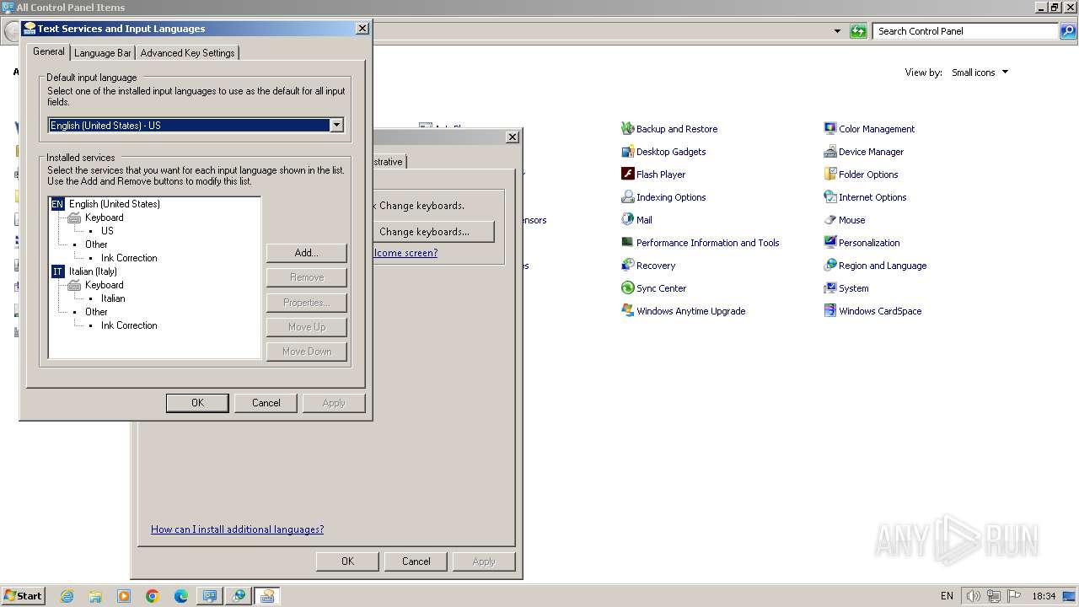Select English (United States) tree entry
The height and width of the screenshot is (607, 1079).
pyautogui.click(x=114, y=204)
